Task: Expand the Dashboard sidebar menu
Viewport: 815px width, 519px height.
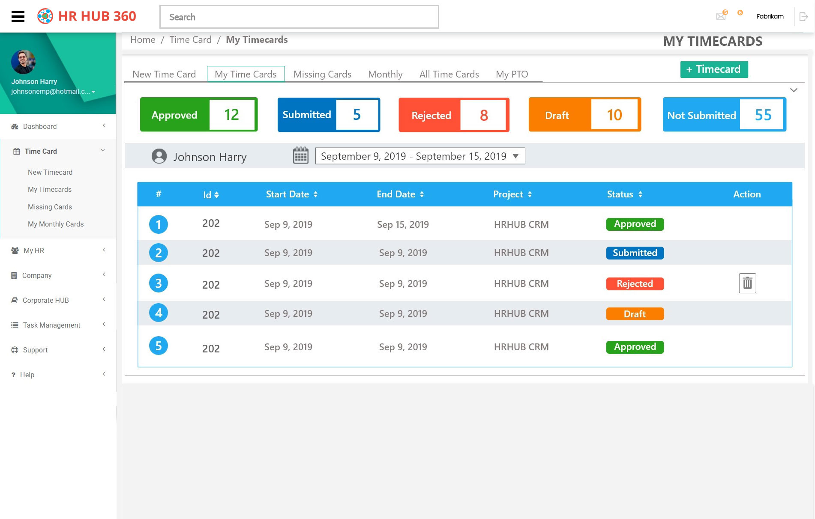Action: pos(104,125)
